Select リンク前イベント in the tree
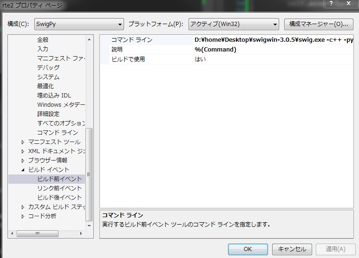359x258 pixels. coord(59,188)
